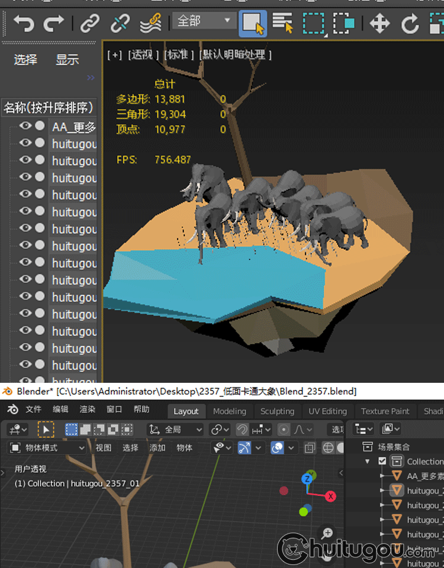
Task: Select the Link objects chain icon
Action: point(89,24)
